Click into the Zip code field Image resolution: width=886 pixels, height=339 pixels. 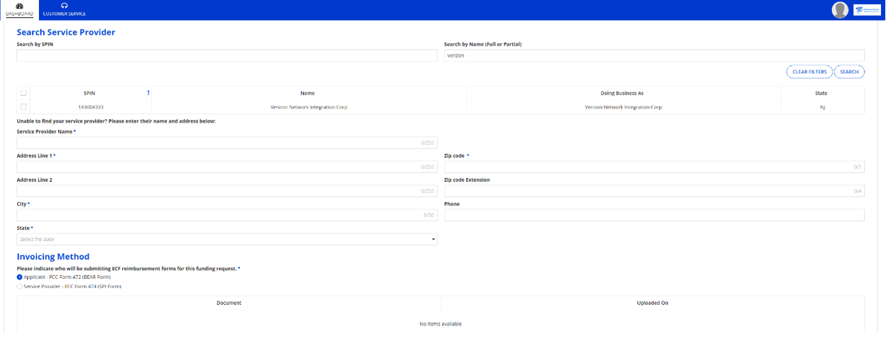tap(654, 167)
